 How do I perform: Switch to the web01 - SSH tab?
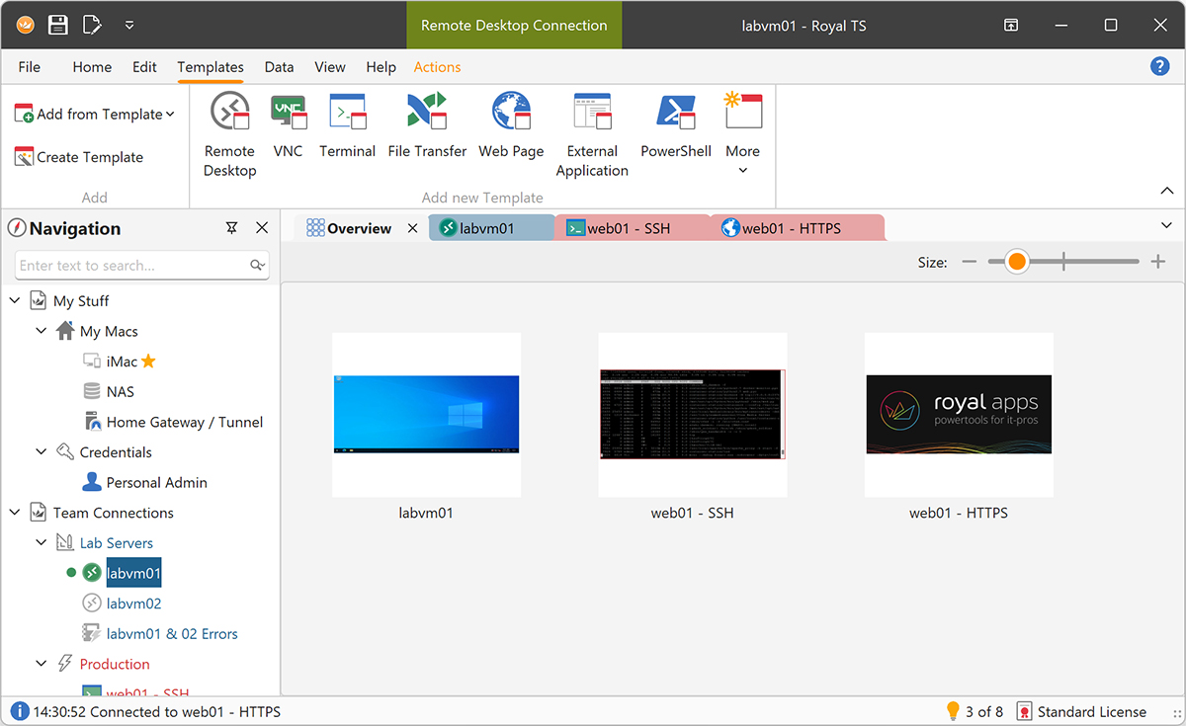[x=628, y=228]
